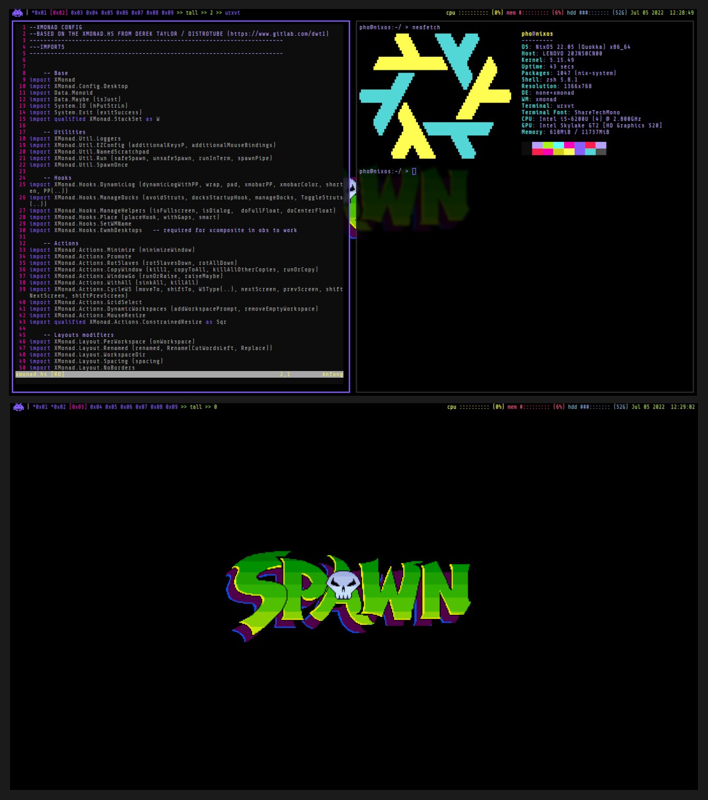The height and width of the screenshot is (800, 708).
Task: Click the 'Resolution: 1366x768' line
Action: pyautogui.click(x=556, y=86)
